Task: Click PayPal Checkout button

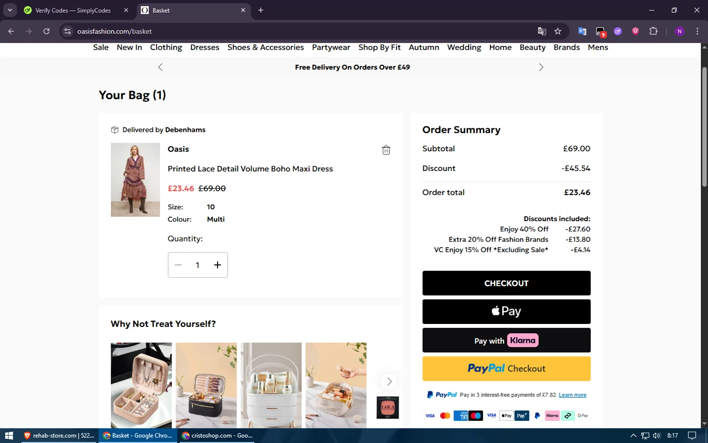Action: click(x=506, y=368)
